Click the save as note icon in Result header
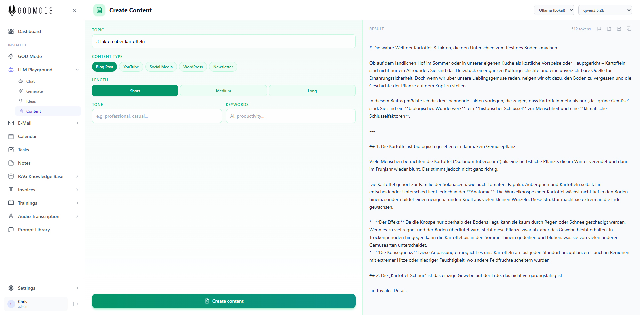 point(609,29)
